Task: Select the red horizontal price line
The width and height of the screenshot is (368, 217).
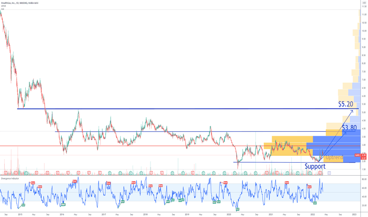Action: pyautogui.click(x=180, y=146)
